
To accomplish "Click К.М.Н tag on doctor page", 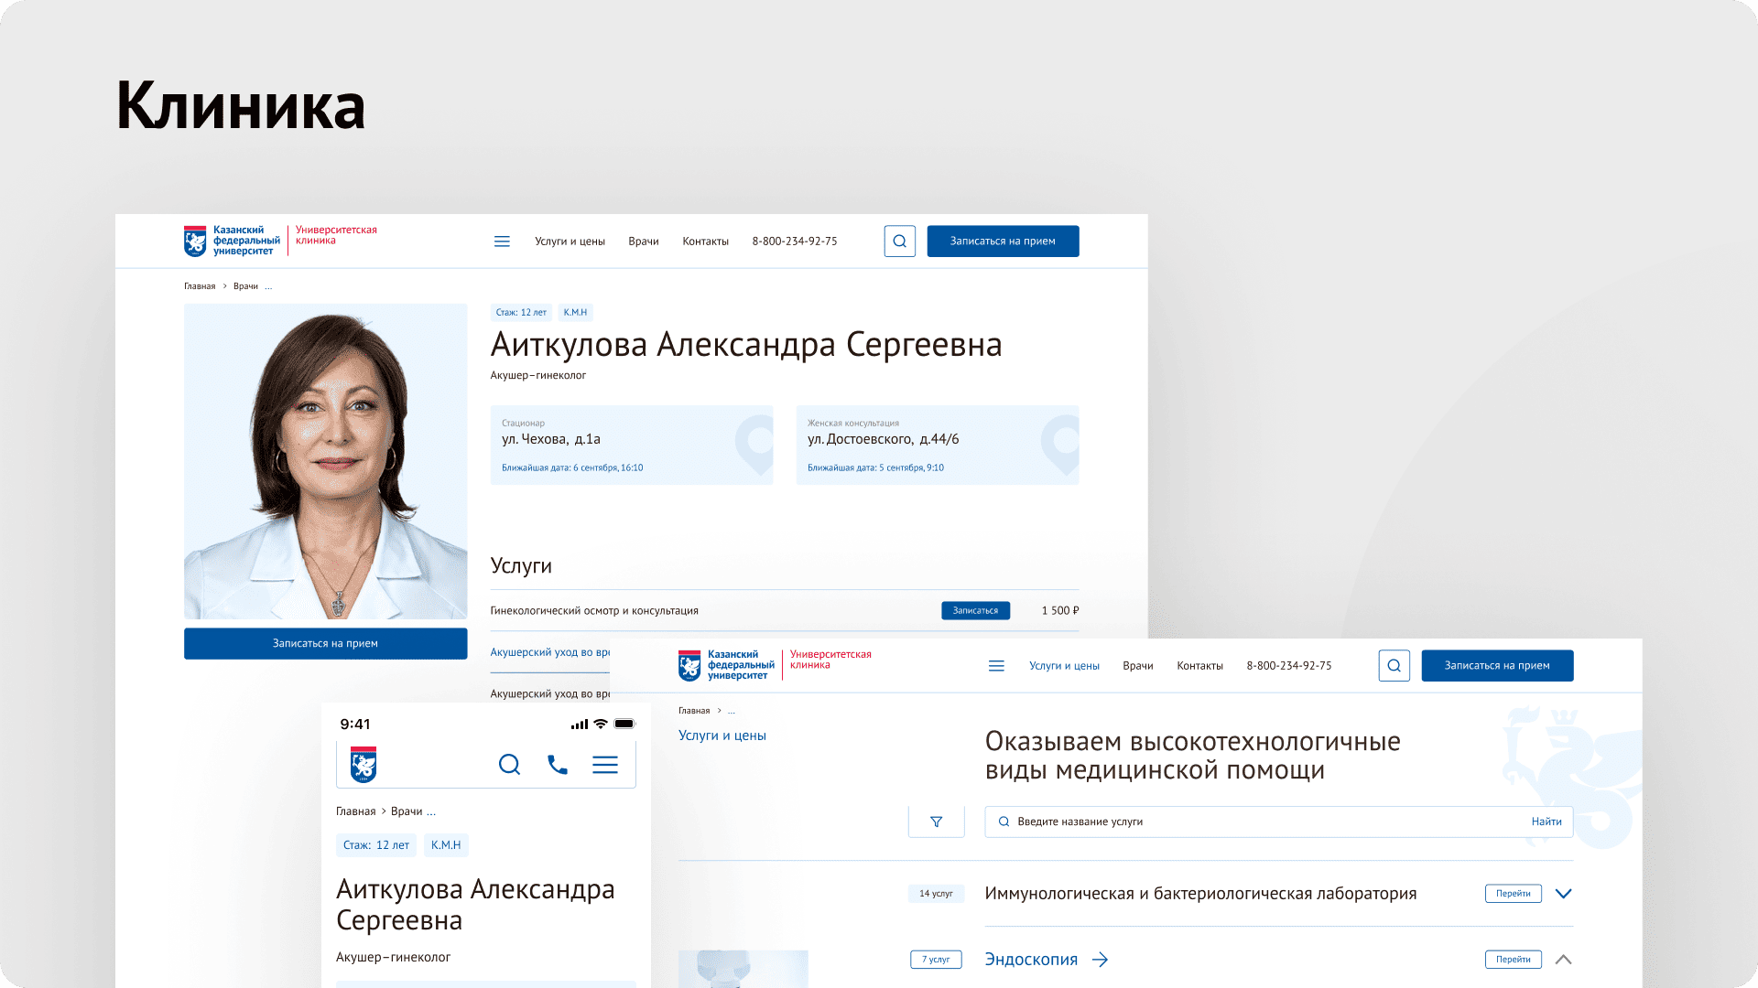I will click(575, 313).
